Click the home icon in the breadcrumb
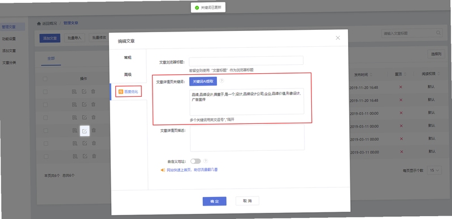 [39, 24]
